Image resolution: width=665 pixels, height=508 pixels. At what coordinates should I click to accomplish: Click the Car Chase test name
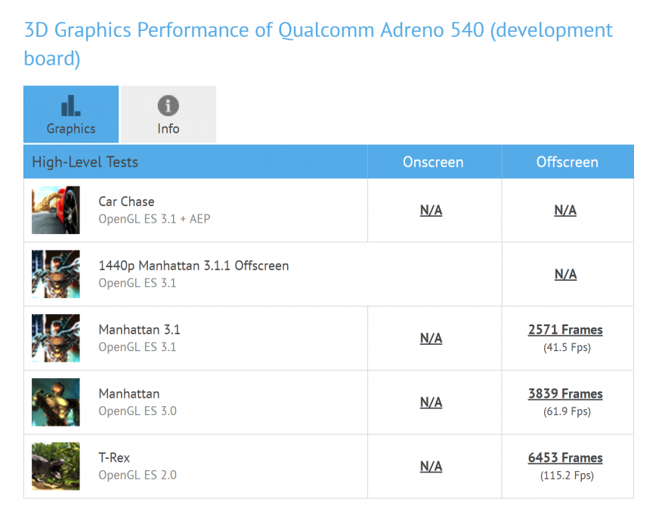[x=126, y=202]
